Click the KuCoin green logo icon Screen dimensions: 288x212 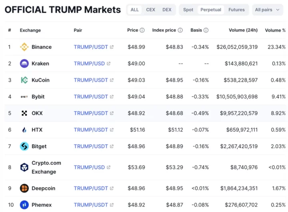tap(24, 80)
